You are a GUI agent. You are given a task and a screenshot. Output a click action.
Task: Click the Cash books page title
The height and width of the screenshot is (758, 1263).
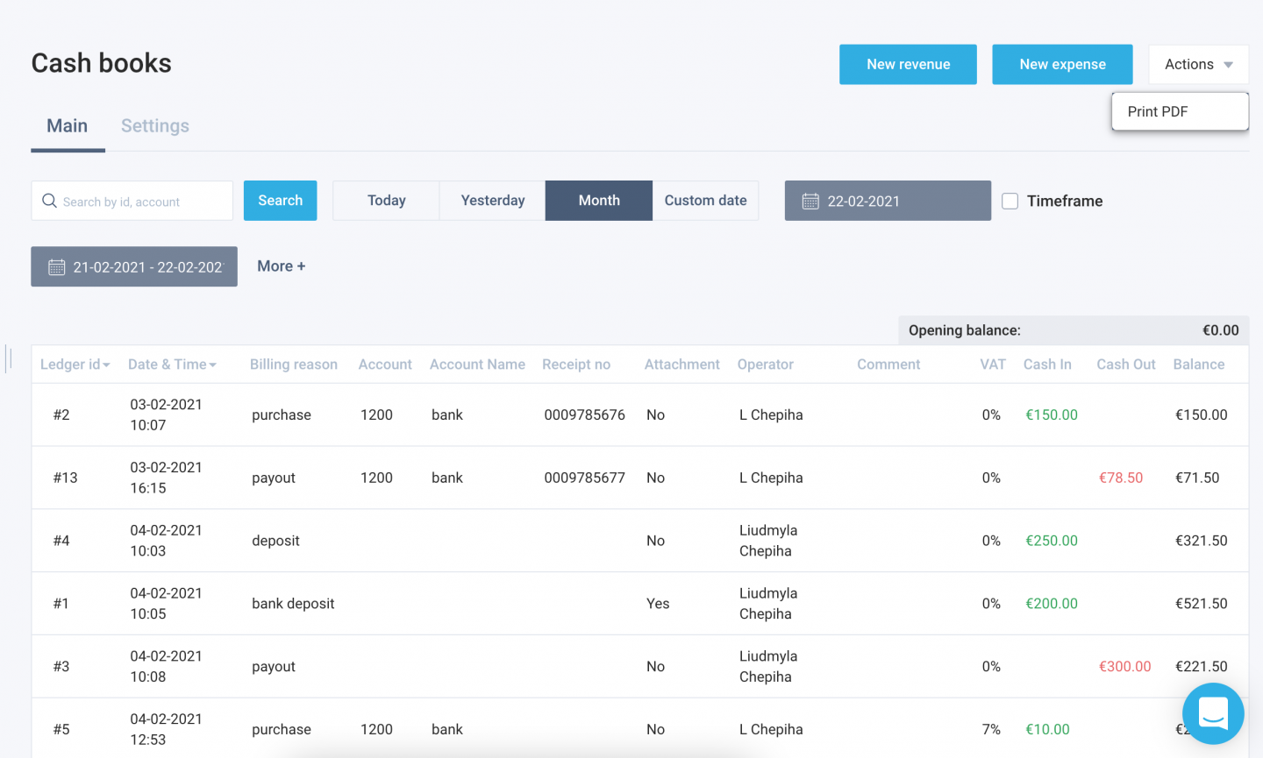click(102, 63)
